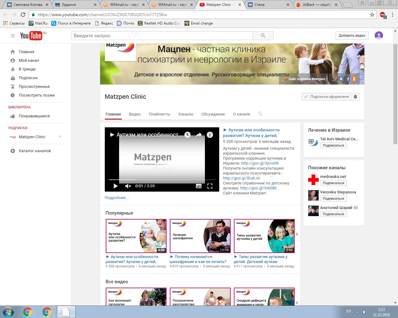Viewport: 398px width, 318px height.
Task: Click the search magnifier button
Action: (263, 36)
